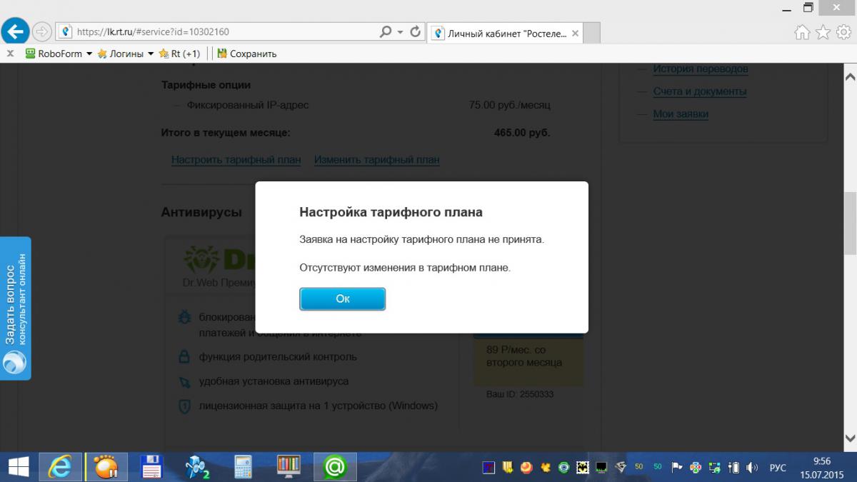Open the browser home page icon
The height and width of the screenshot is (482, 857).
(x=803, y=32)
